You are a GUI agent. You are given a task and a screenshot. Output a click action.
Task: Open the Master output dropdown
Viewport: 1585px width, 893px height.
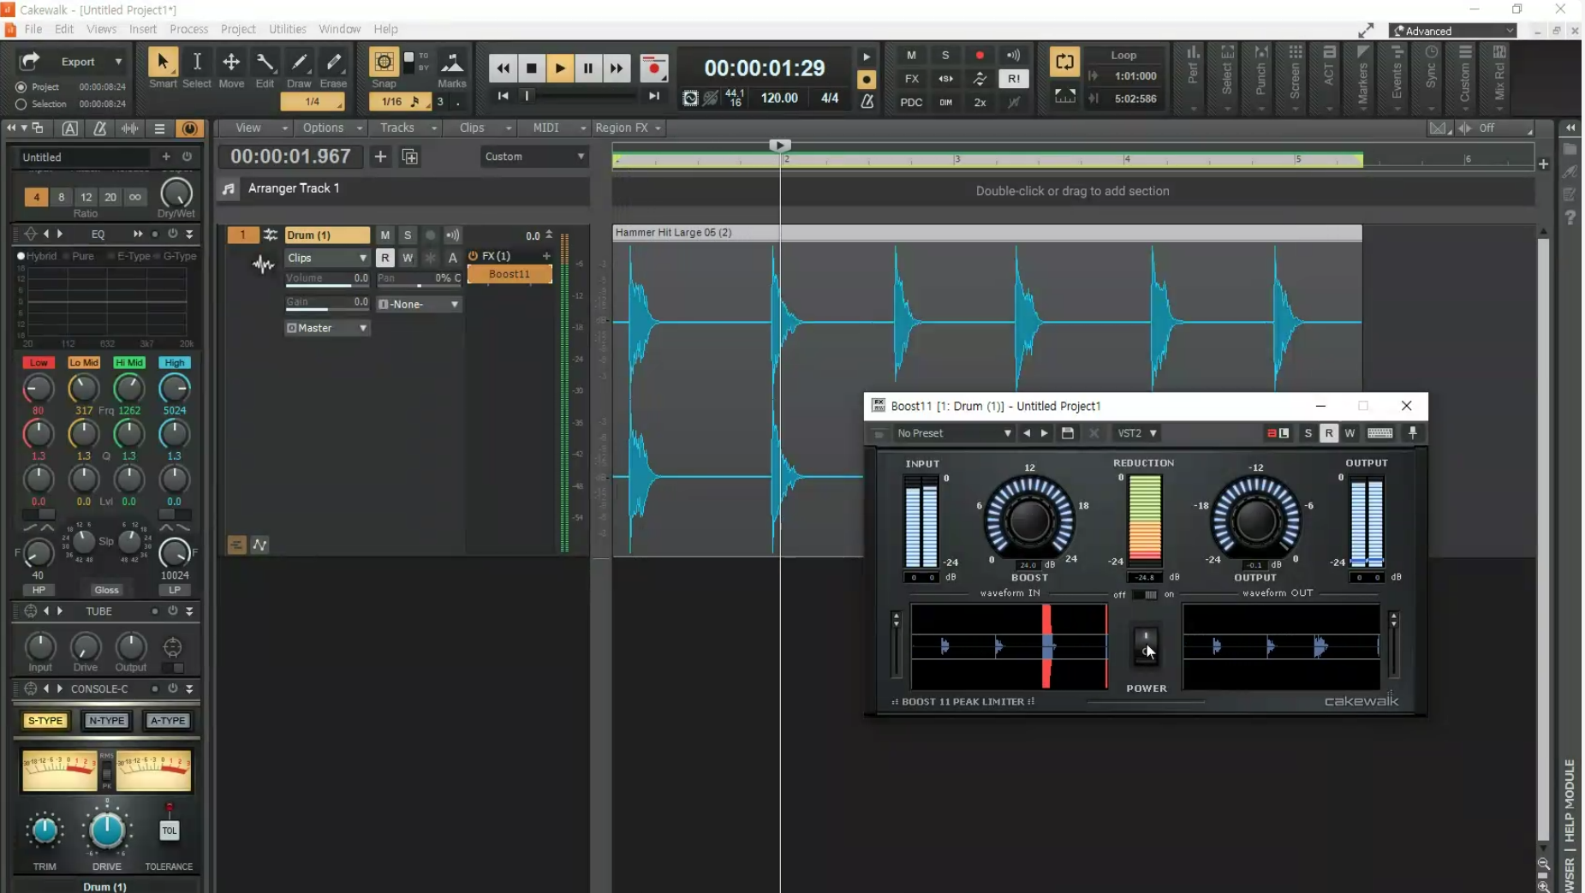pyautogui.click(x=327, y=328)
